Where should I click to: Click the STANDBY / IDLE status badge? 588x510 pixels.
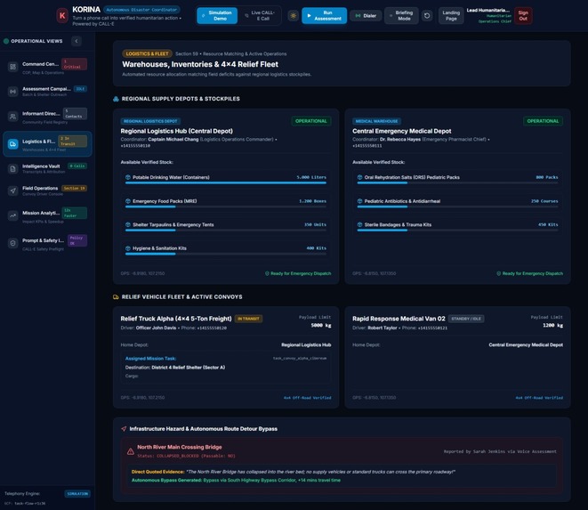coord(466,319)
